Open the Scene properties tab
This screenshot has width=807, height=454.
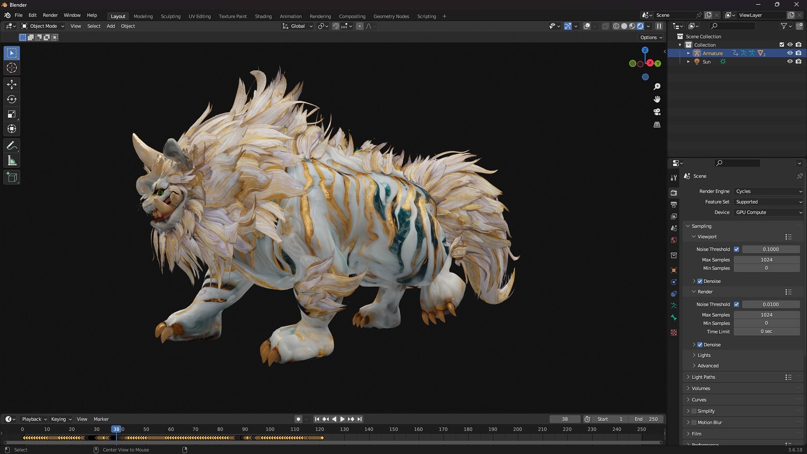[674, 228]
